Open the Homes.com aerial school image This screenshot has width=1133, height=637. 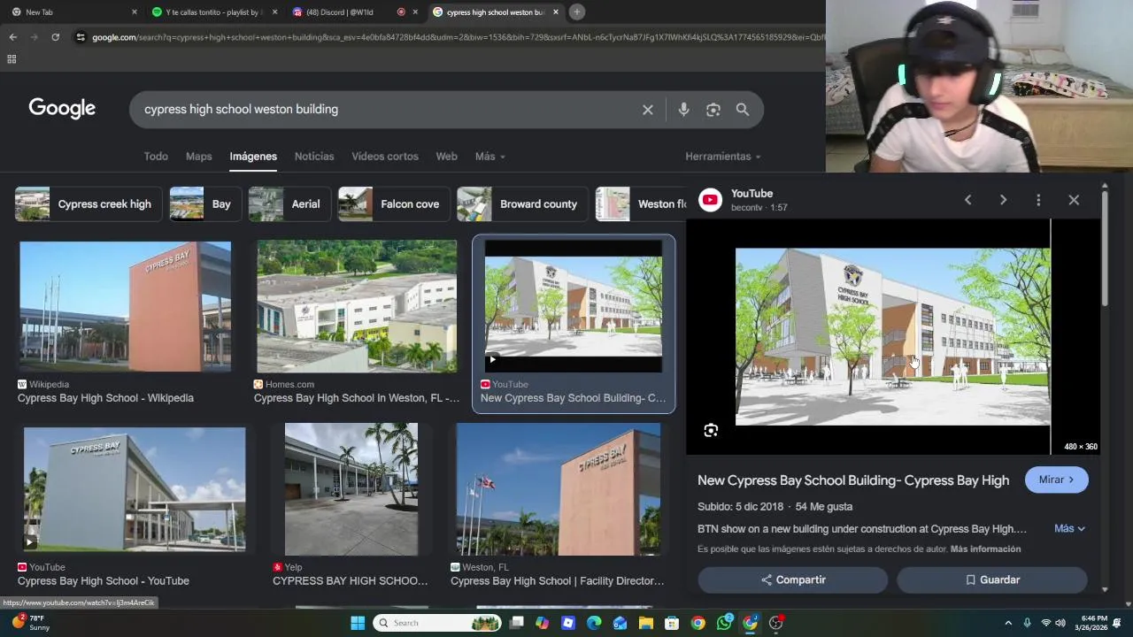click(357, 307)
